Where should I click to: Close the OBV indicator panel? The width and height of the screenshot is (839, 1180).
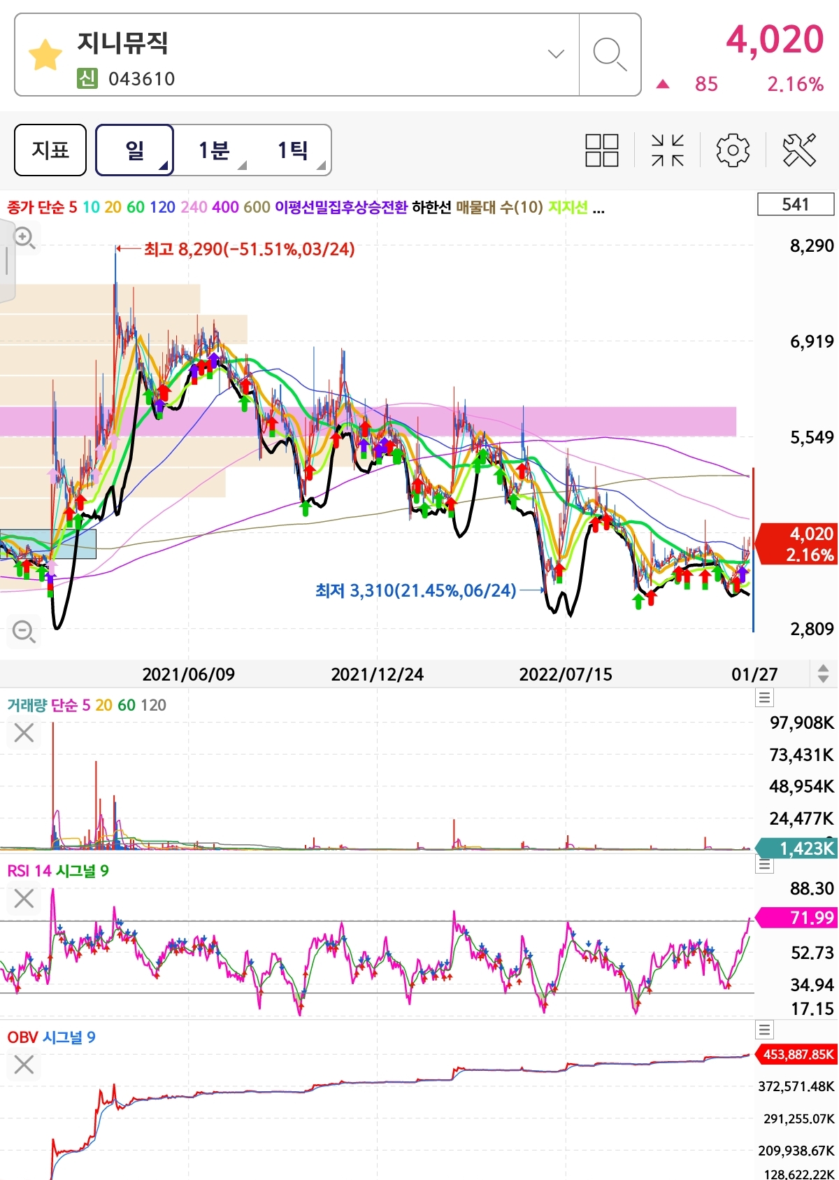click(24, 1065)
